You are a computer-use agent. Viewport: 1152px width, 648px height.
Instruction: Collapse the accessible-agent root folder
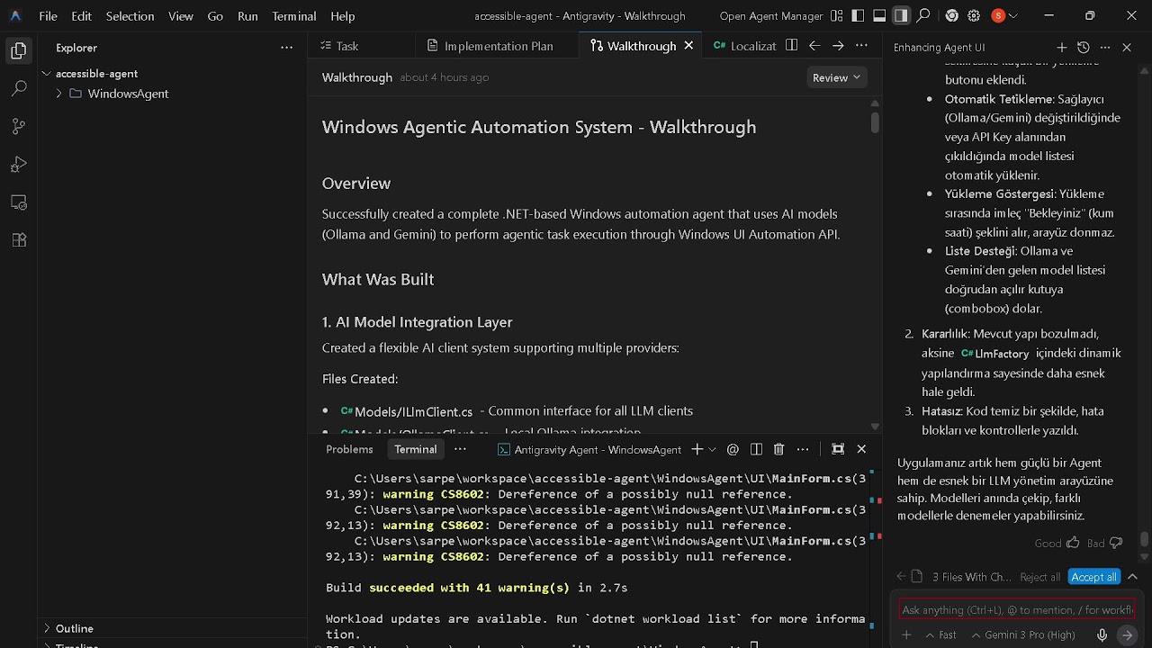point(47,74)
